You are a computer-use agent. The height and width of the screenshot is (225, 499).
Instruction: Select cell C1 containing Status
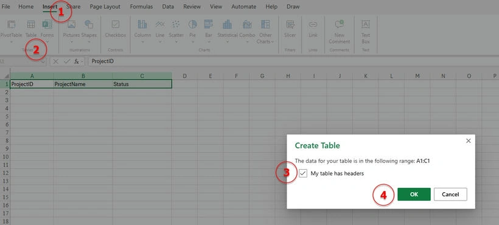(x=142, y=84)
